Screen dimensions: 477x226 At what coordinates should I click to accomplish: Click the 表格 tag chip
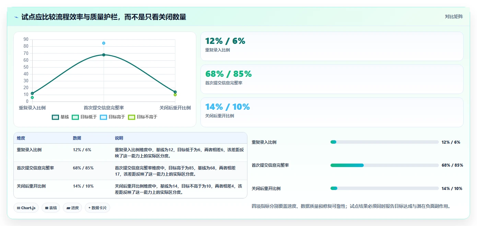click(x=51, y=208)
